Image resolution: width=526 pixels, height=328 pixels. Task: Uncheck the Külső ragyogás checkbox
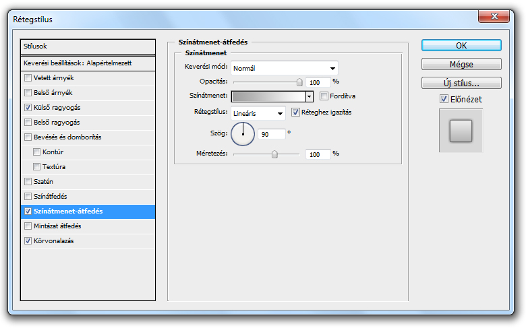pos(28,108)
